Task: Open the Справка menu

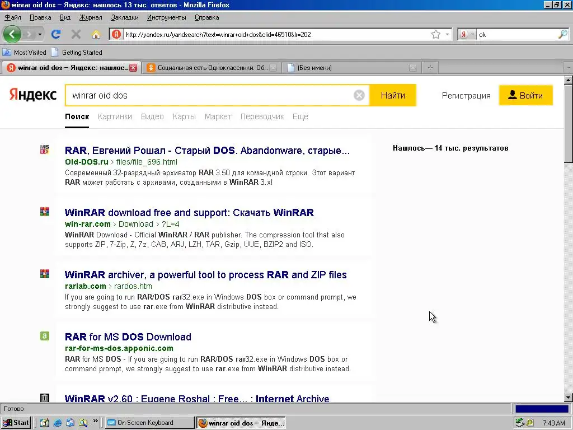Action: [206, 17]
